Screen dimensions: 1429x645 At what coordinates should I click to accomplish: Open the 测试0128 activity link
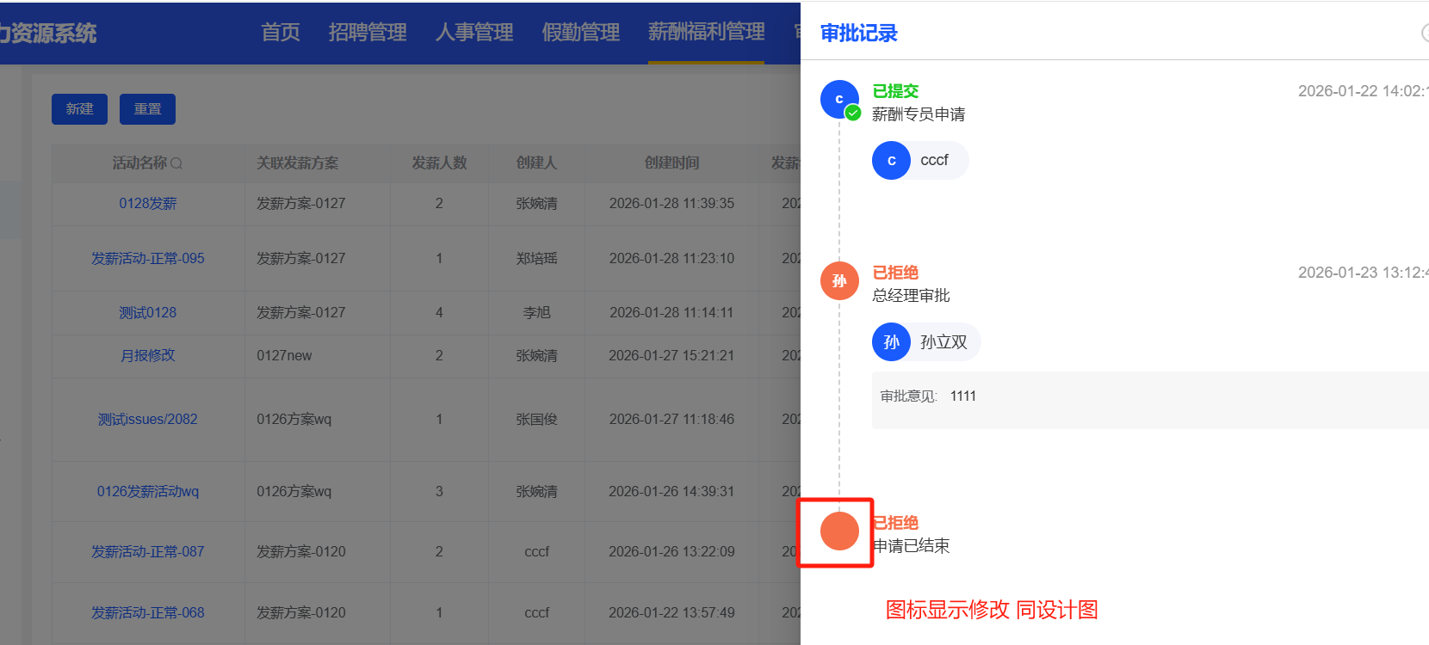click(148, 313)
